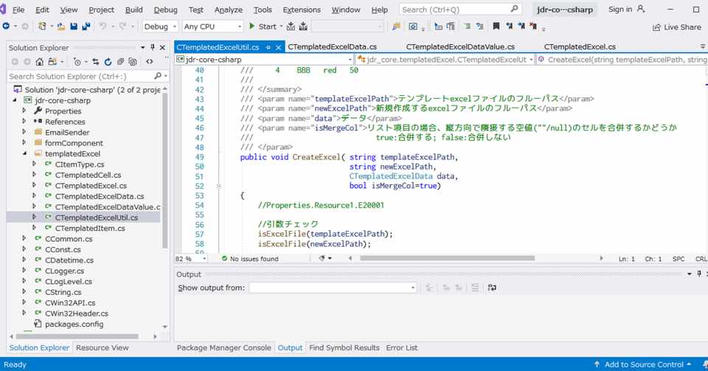The width and height of the screenshot is (708, 371).
Task: Click the Save All toolbar icon
Action: (86, 27)
